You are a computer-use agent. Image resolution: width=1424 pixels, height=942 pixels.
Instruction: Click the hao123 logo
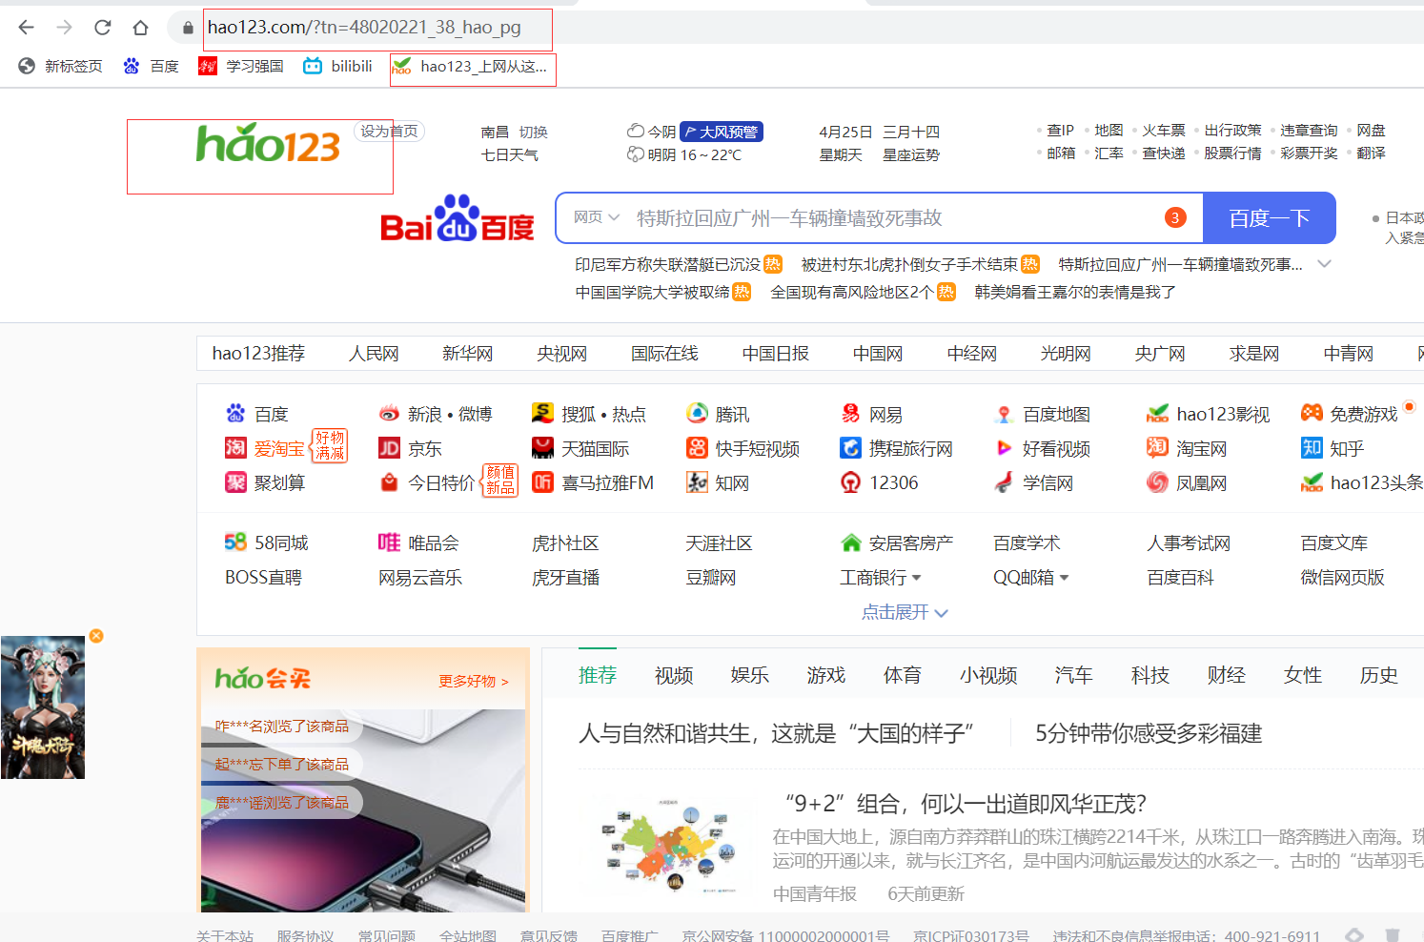(268, 144)
